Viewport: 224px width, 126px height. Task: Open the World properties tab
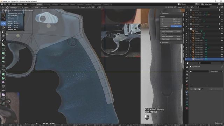(187, 85)
